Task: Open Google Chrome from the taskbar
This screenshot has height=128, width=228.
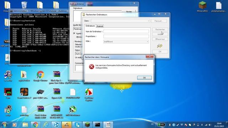Action: point(36,125)
